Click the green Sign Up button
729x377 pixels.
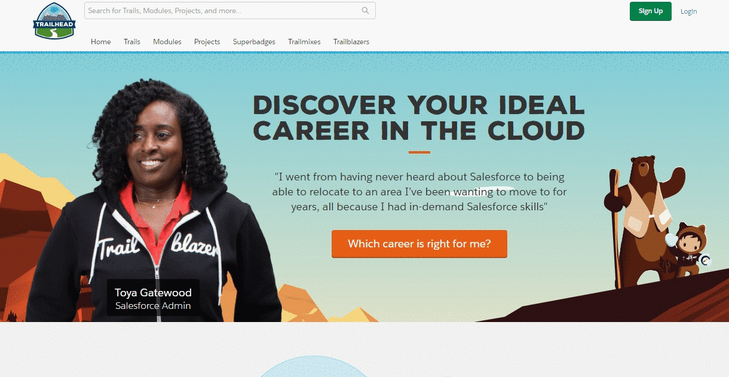(651, 11)
